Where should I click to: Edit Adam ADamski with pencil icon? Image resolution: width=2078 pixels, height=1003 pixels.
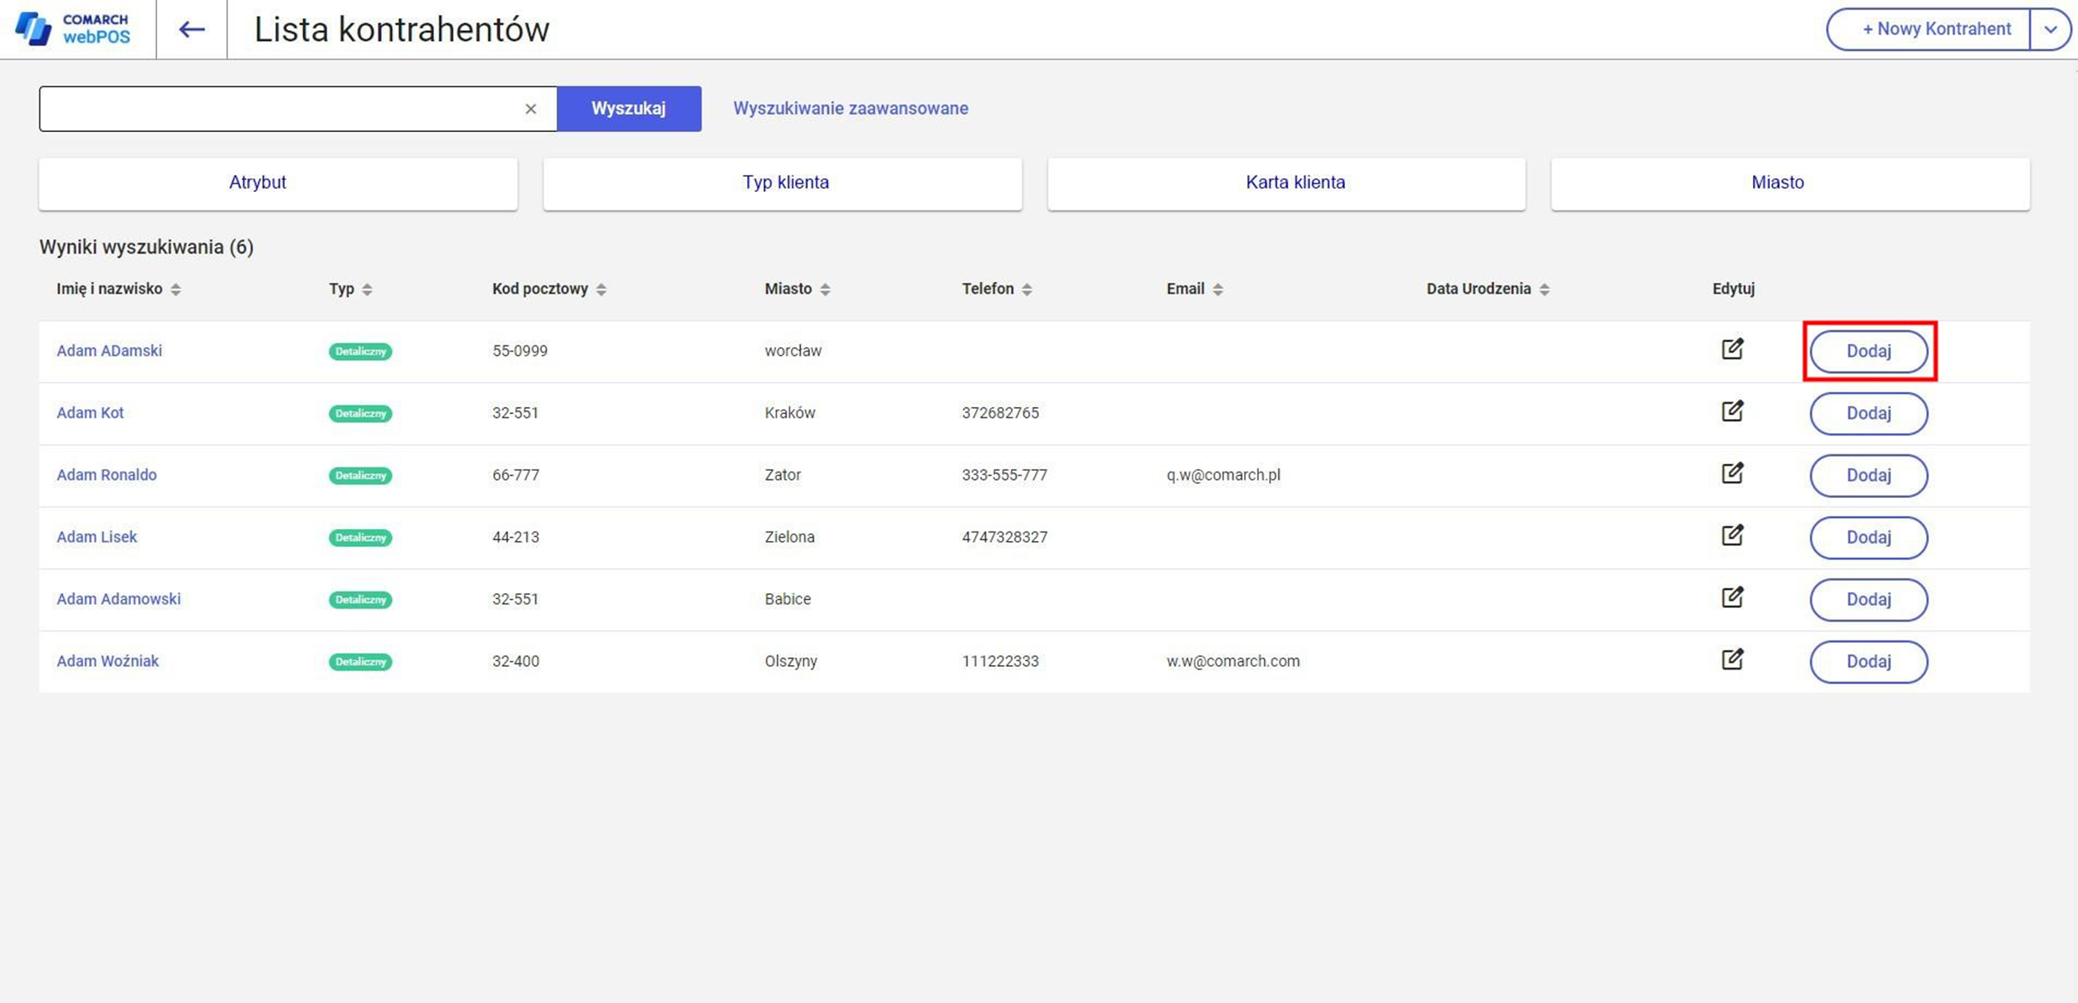(x=1732, y=350)
